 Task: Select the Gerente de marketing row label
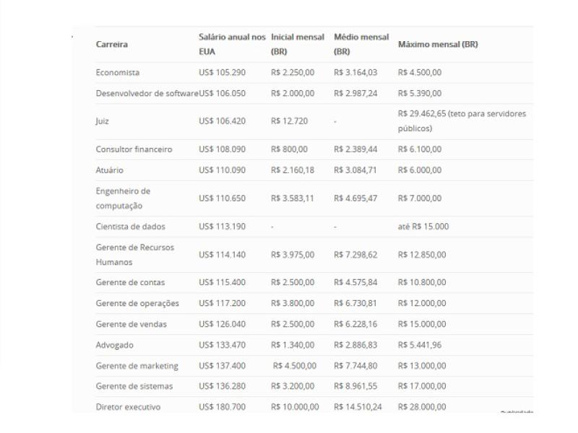pos(137,366)
